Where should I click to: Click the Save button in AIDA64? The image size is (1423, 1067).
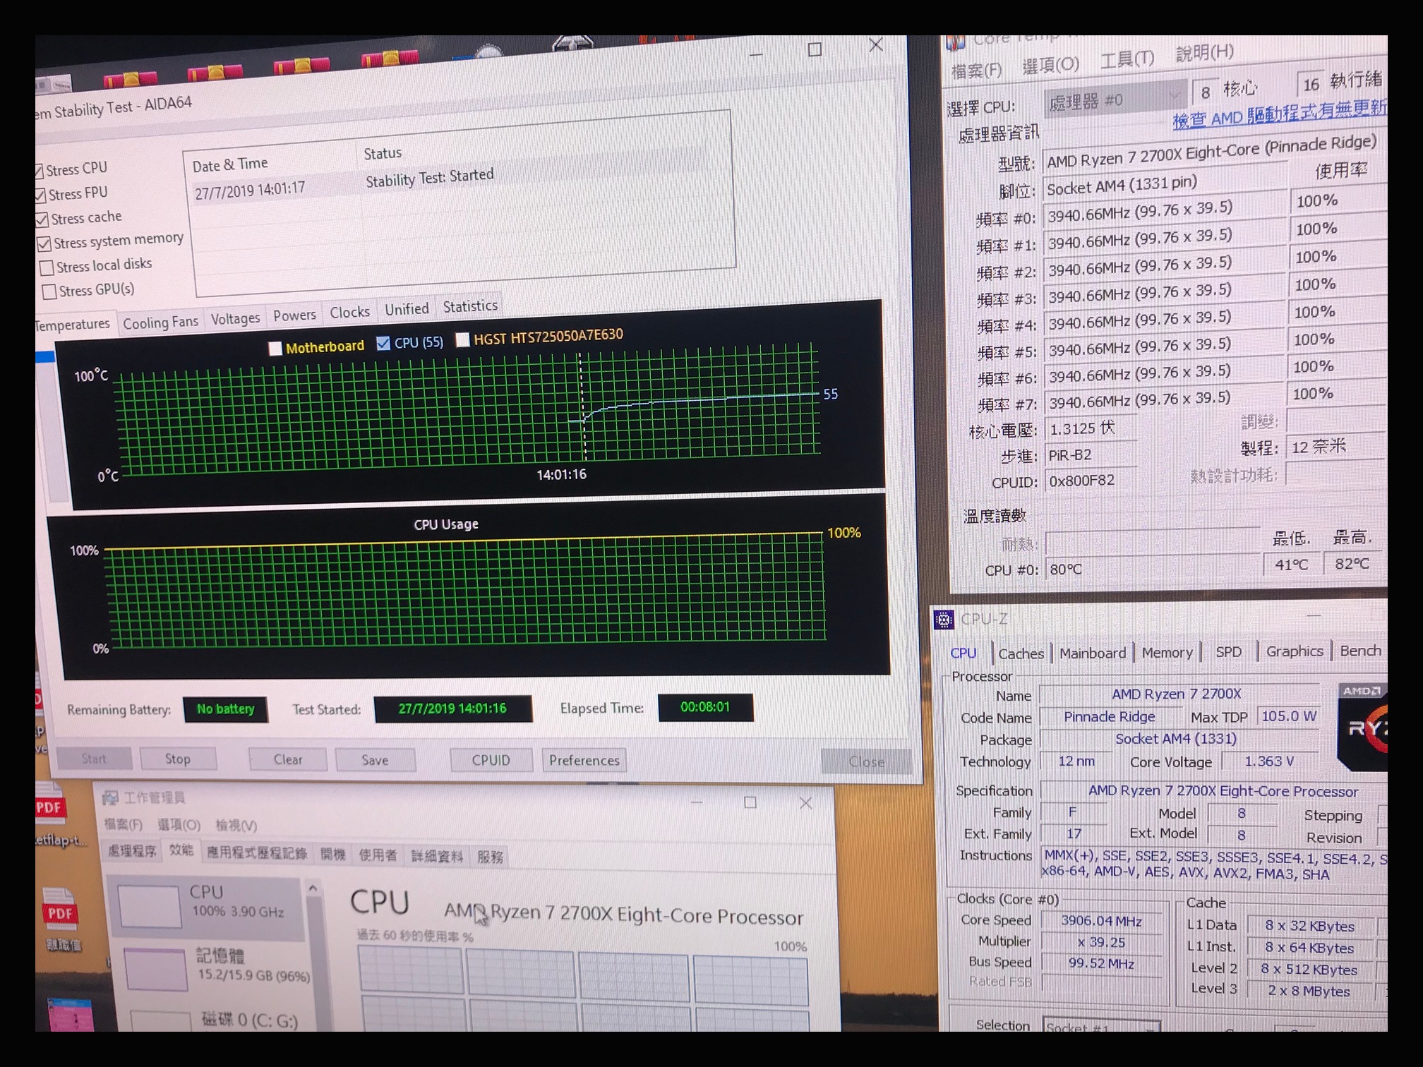click(375, 760)
